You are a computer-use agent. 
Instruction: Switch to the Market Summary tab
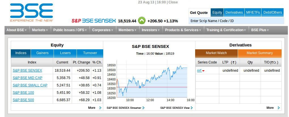pyautogui.click(x=260, y=53)
